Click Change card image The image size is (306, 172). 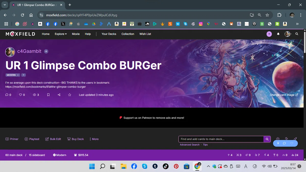[x=284, y=95]
